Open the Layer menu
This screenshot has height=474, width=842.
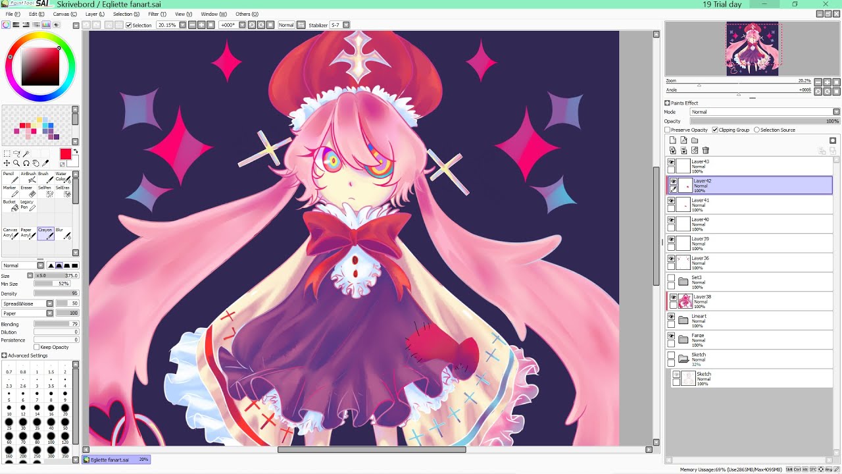pos(95,14)
